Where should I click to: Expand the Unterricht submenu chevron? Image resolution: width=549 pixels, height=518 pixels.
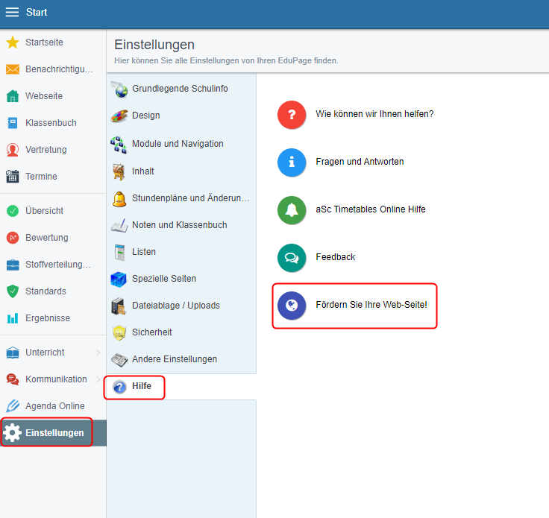pyautogui.click(x=98, y=353)
